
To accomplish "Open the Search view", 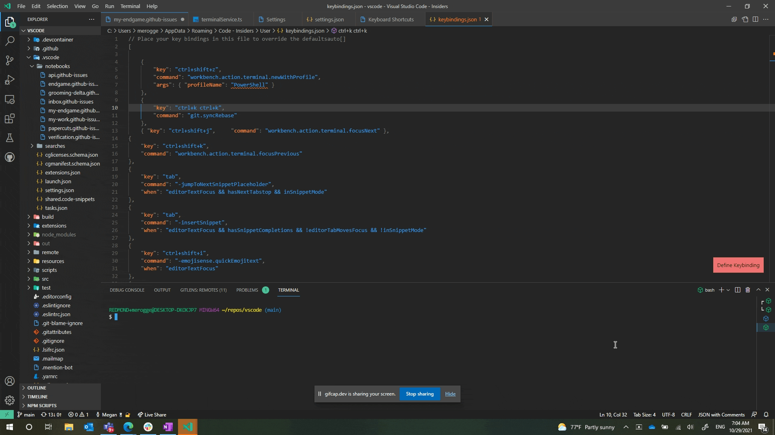I will click(x=10, y=41).
